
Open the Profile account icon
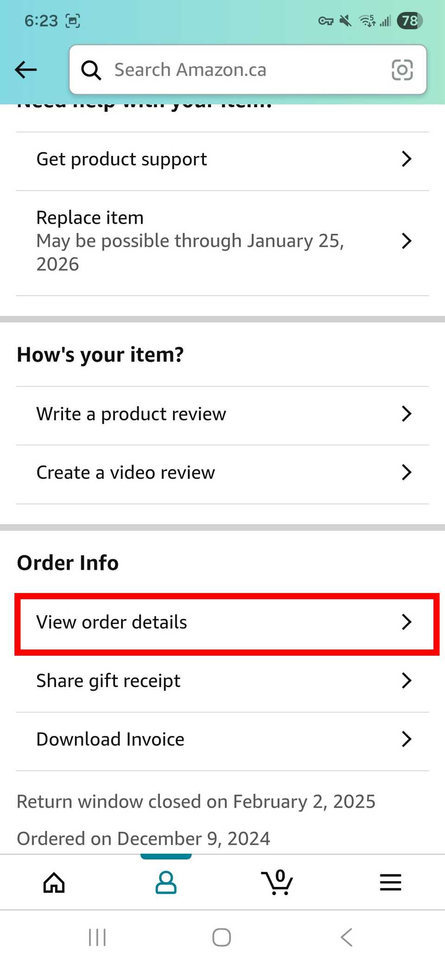pos(165,882)
